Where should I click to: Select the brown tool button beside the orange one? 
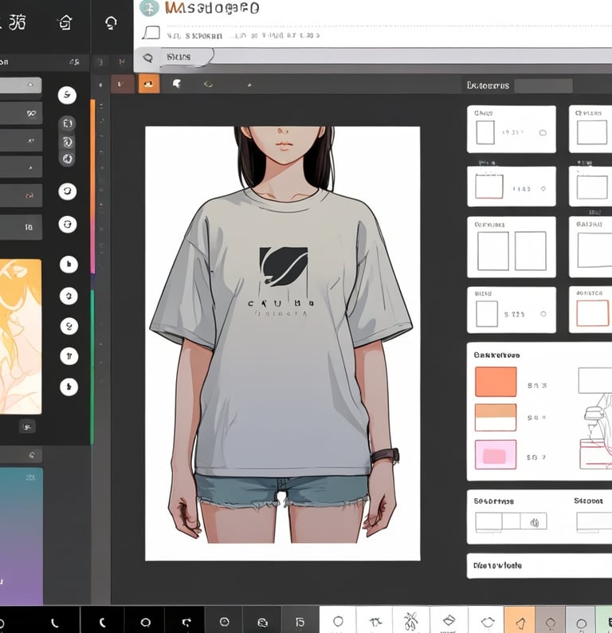122,84
